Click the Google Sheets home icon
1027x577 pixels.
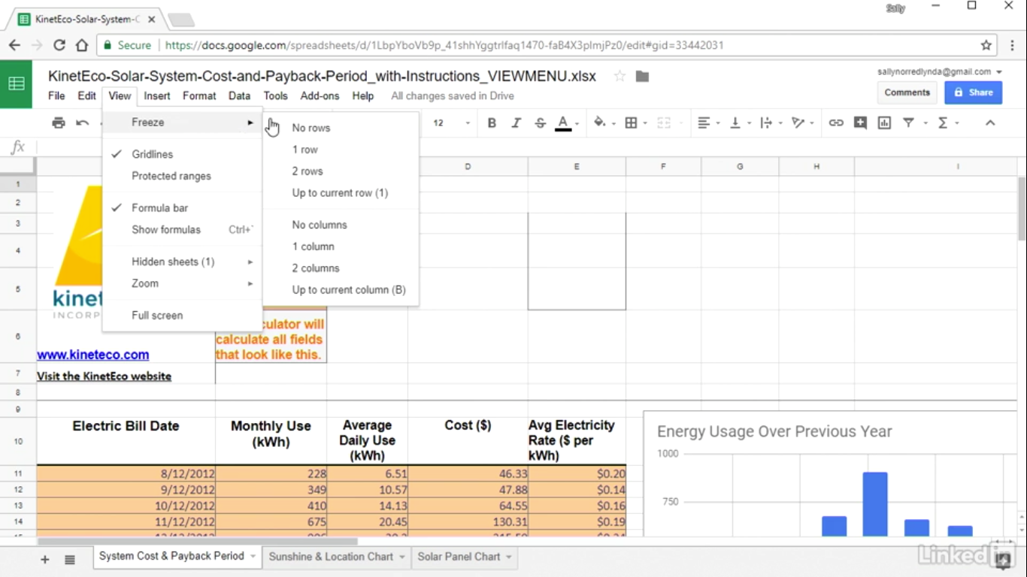coord(16,84)
